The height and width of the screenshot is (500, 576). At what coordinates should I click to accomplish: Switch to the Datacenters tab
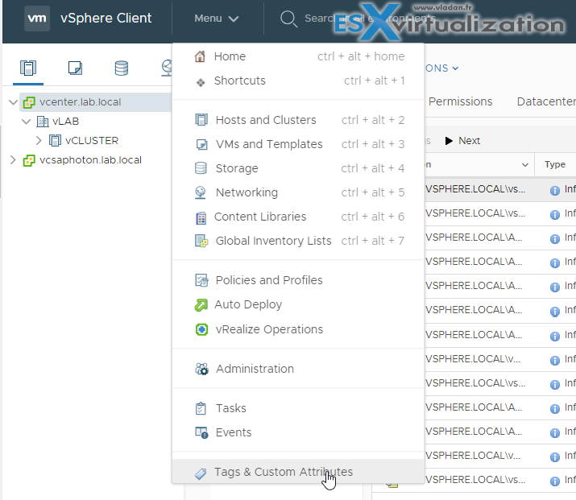coord(546,101)
